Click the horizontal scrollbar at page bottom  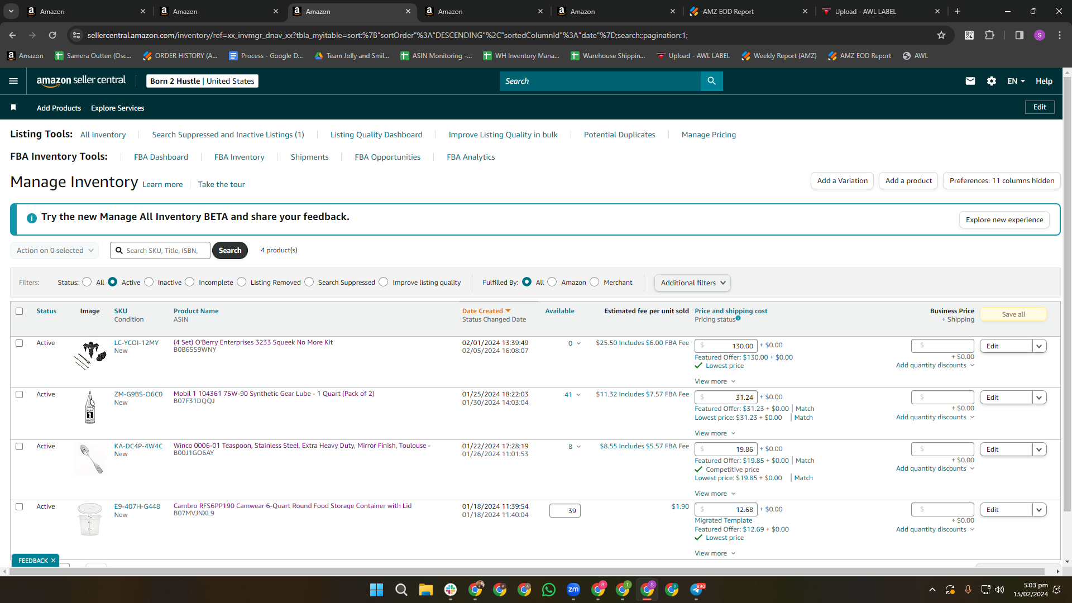[528, 572]
